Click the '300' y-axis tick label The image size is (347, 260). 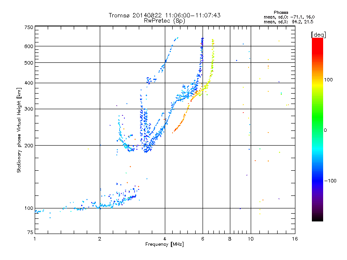pos(29,109)
